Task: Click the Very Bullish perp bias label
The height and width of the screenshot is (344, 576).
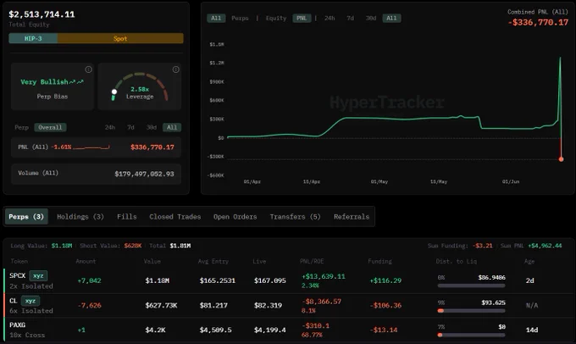Action: [52, 82]
